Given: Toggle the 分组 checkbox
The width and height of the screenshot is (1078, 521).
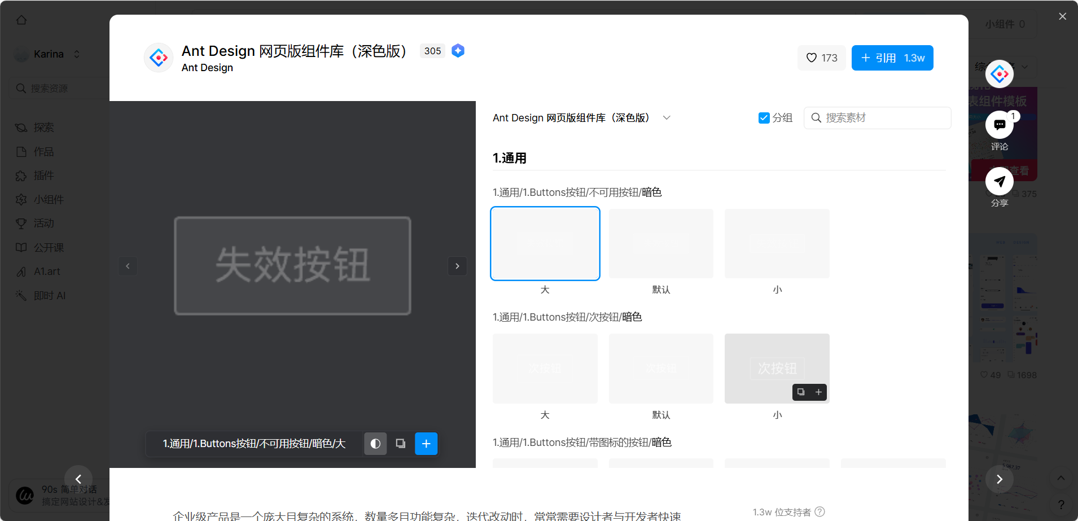Looking at the screenshot, I should [x=764, y=118].
